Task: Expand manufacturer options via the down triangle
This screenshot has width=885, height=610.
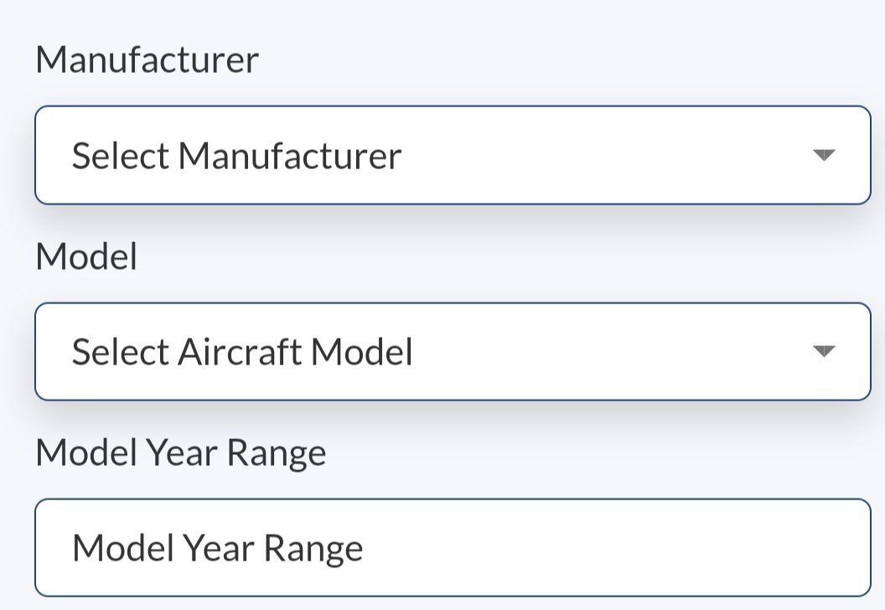Action: (x=825, y=155)
